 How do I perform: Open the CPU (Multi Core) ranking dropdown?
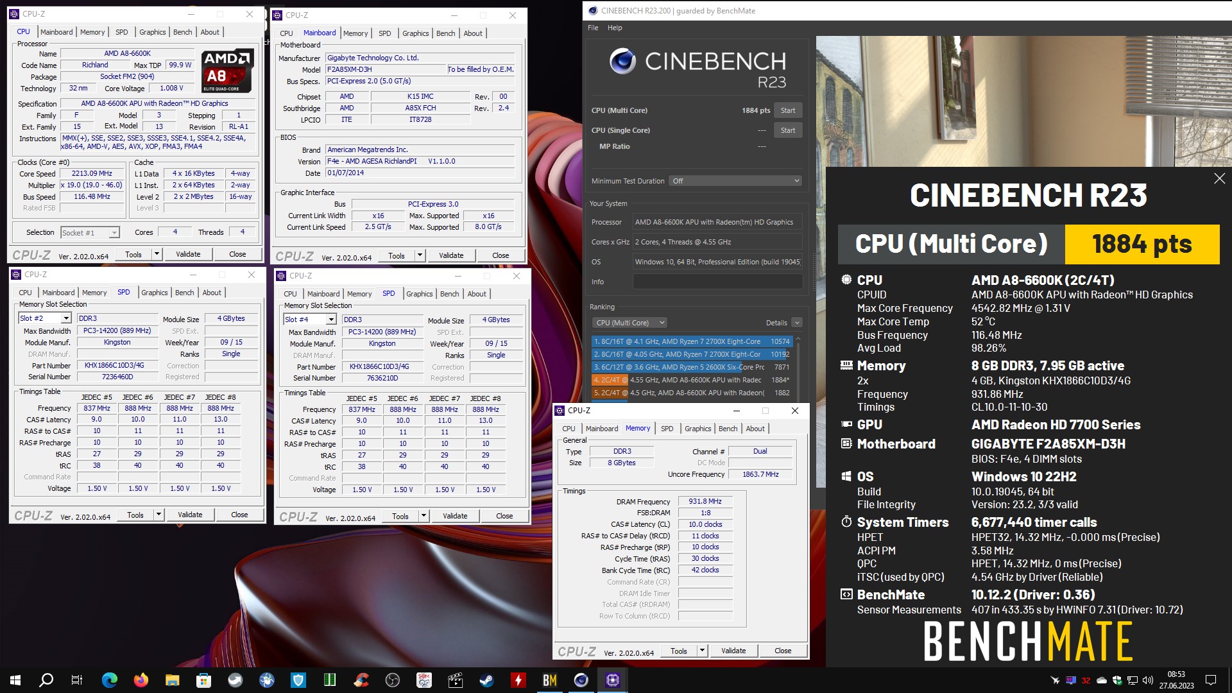[x=629, y=323]
